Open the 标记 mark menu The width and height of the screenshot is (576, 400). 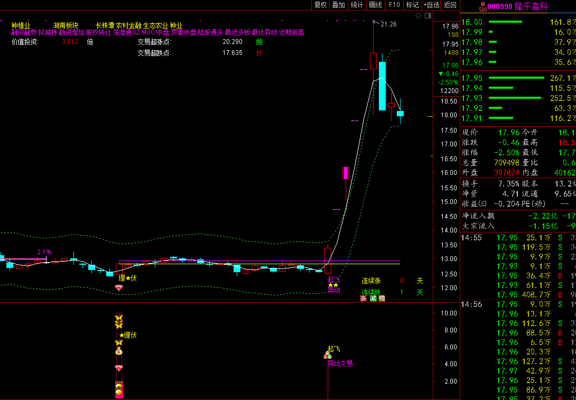412,5
